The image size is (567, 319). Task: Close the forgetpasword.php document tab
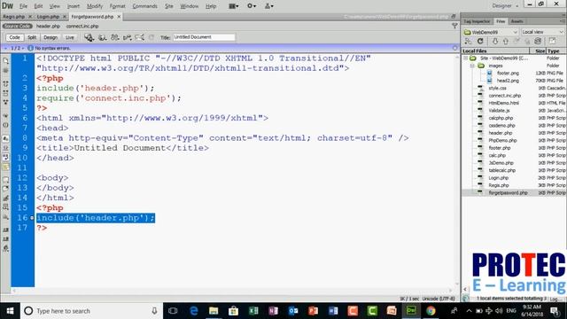coord(119,17)
